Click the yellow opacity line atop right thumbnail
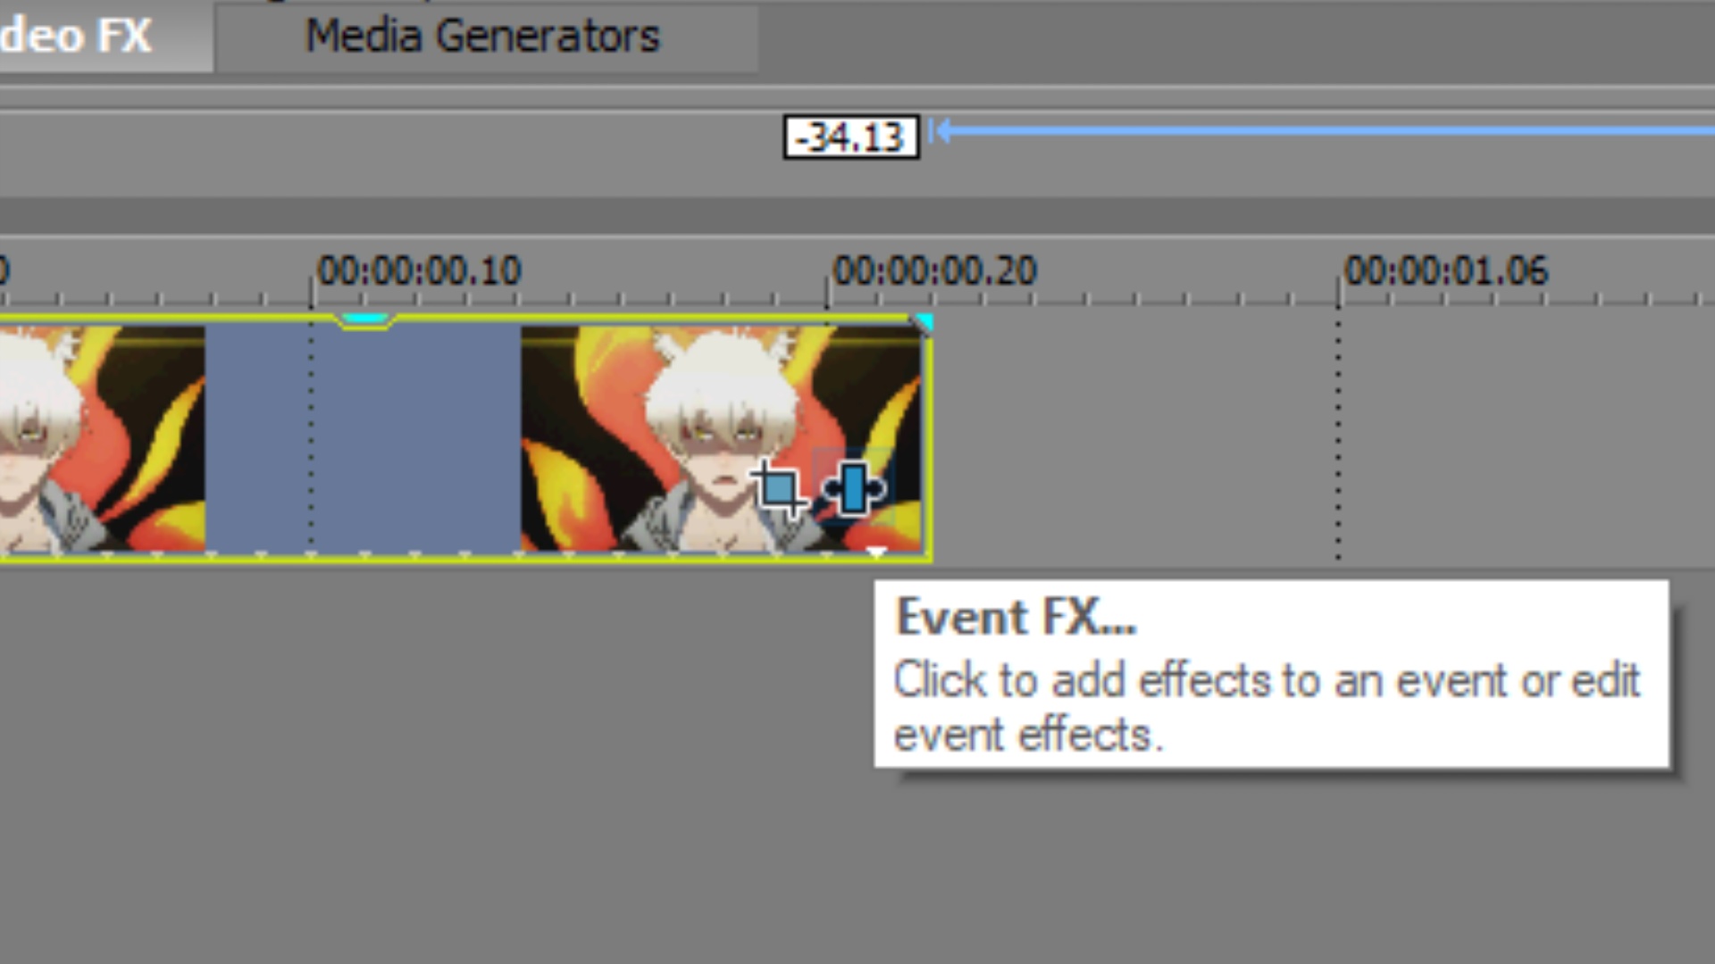 click(x=722, y=340)
